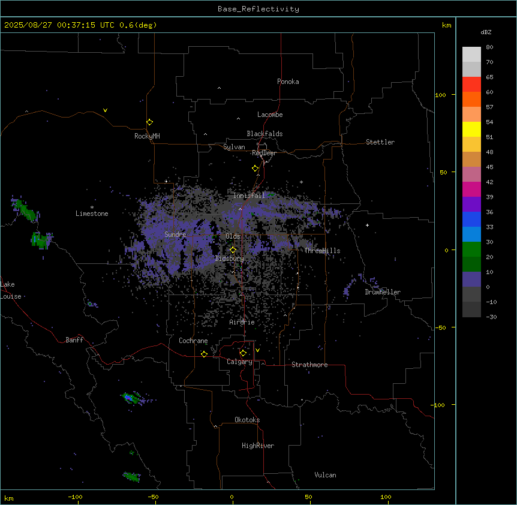Select the red 60-65 dBZ legend swatch

(471, 85)
